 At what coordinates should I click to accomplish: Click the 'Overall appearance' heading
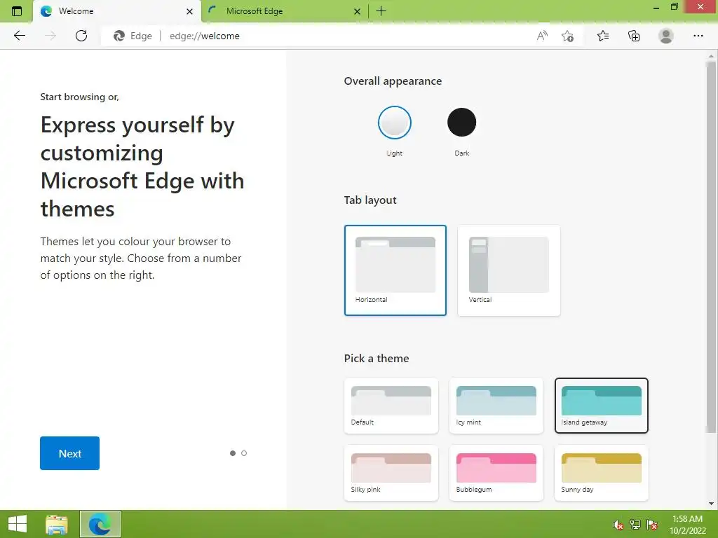pos(393,81)
